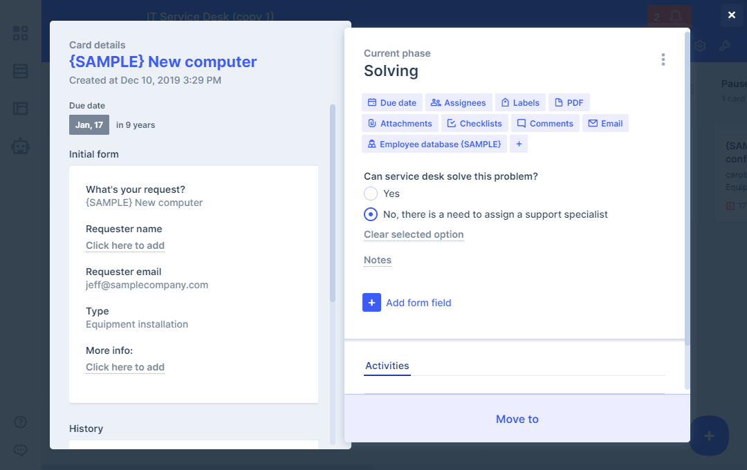Screen dimensions: 747x470
Task: Click the small plus button after Employee database
Action: click(519, 144)
